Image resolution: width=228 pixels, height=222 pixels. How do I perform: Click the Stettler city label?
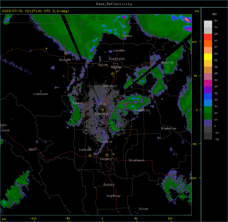click(x=168, y=62)
